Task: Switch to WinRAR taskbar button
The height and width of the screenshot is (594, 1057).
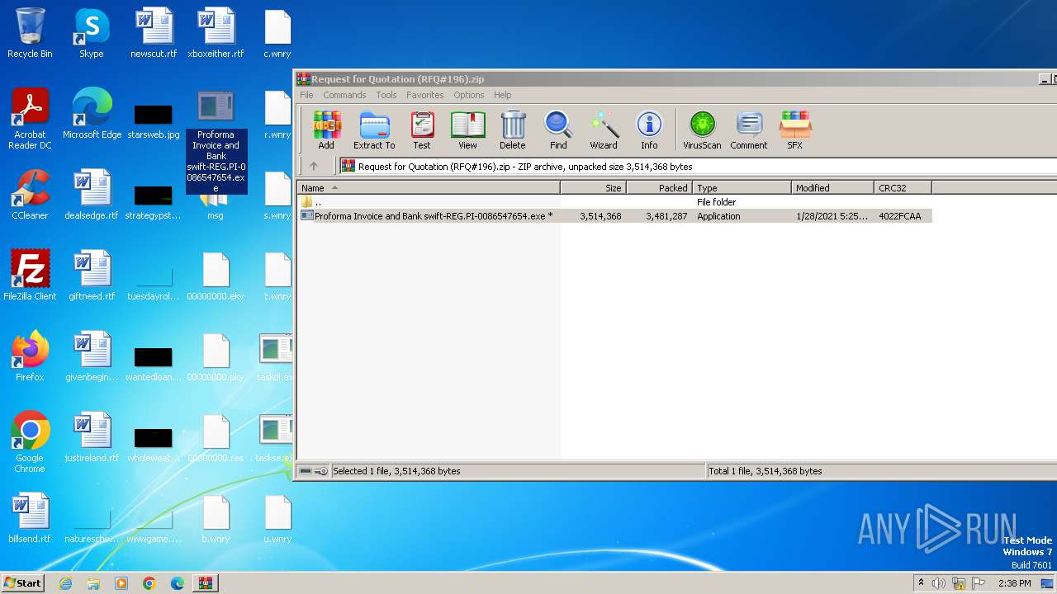Action: tap(205, 583)
